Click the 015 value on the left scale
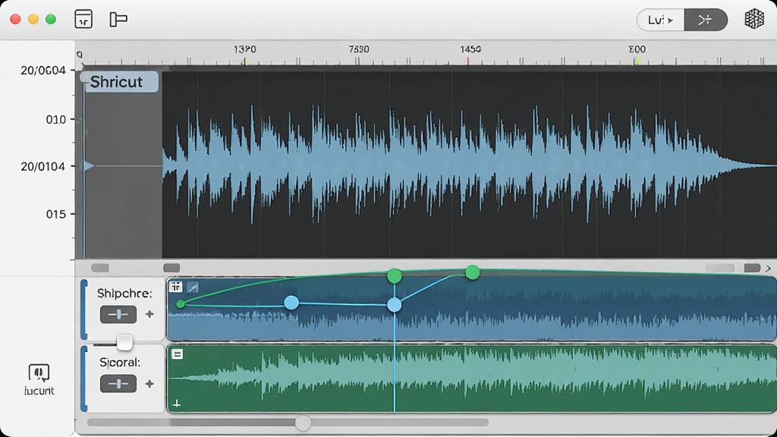Screen dimensions: 777x437 (55, 214)
